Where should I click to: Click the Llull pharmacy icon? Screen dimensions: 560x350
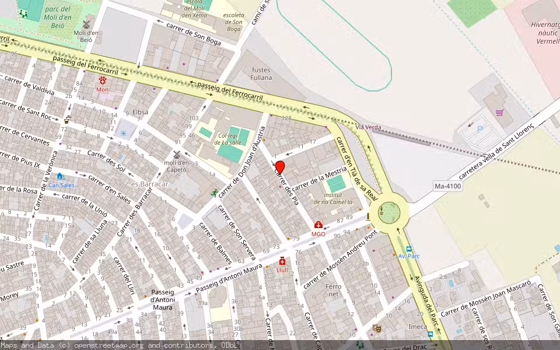tap(282, 261)
